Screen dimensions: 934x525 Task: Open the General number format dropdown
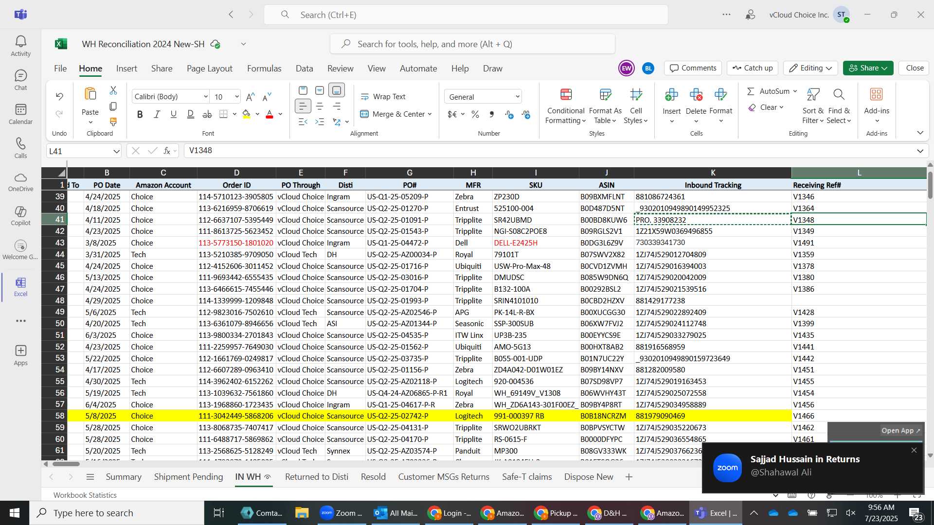tap(518, 97)
